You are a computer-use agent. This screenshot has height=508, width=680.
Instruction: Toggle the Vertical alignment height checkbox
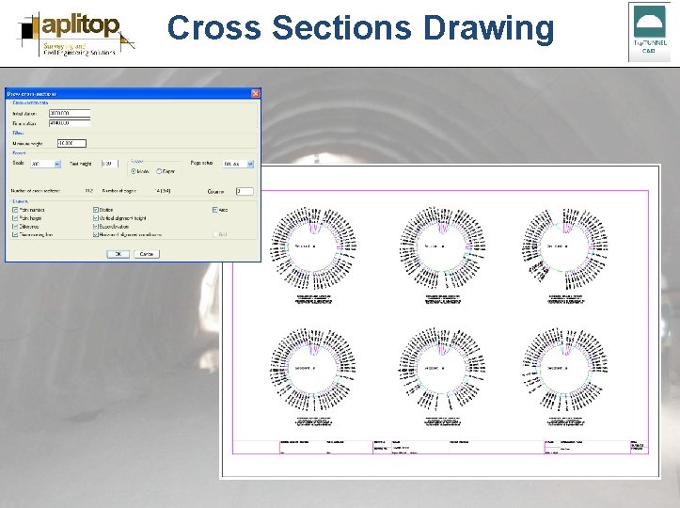[96, 217]
